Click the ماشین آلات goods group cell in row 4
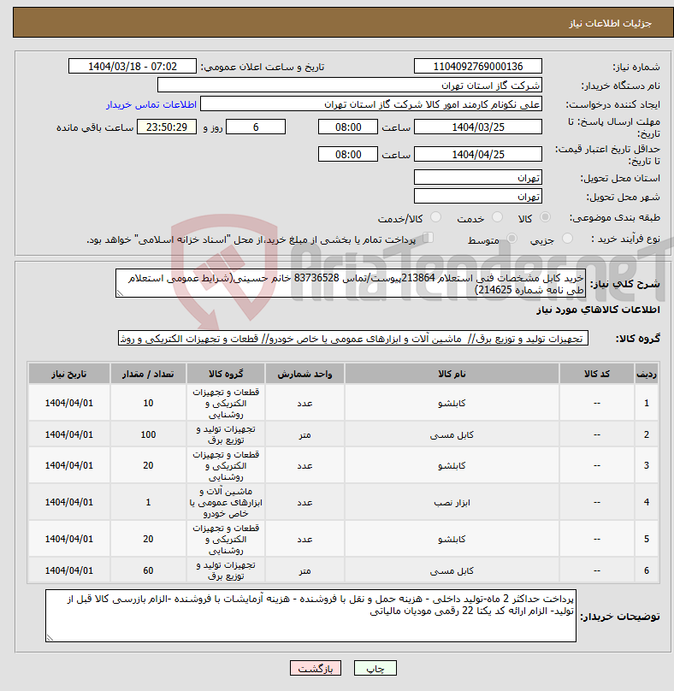 [226, 502]
